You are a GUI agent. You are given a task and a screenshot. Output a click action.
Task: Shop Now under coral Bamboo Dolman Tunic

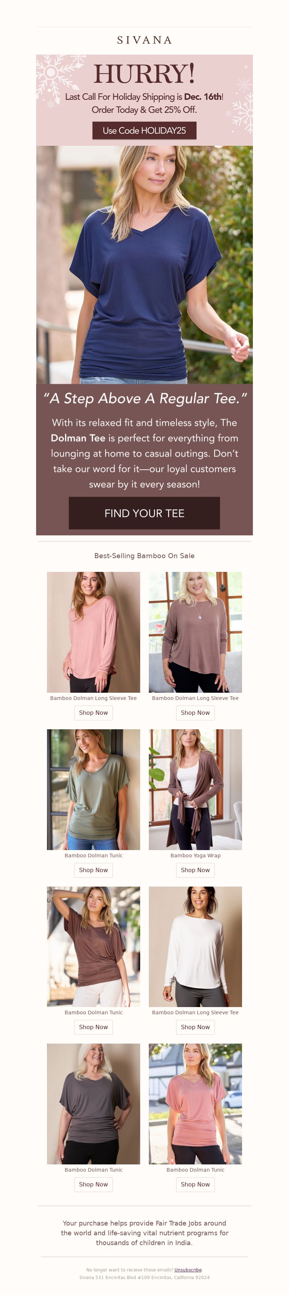click(x=195, y=1184)
